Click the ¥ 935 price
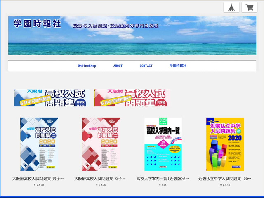The width and height of the screenshot is (264, 198). coord(163,185)
